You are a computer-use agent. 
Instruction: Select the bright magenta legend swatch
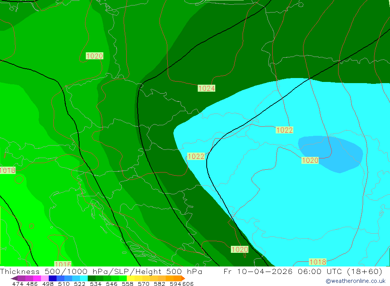coord(37,278)
